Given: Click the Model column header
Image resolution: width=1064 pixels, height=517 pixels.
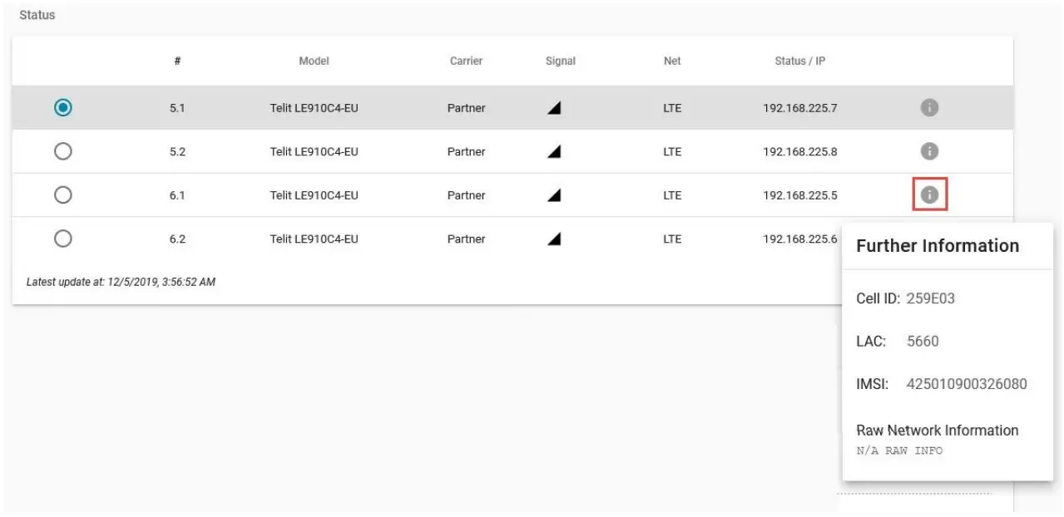Looking at the screenshot, I should pos(314,61).
